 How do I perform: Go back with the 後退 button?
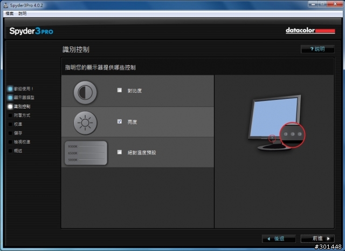(x=279, y=239)
